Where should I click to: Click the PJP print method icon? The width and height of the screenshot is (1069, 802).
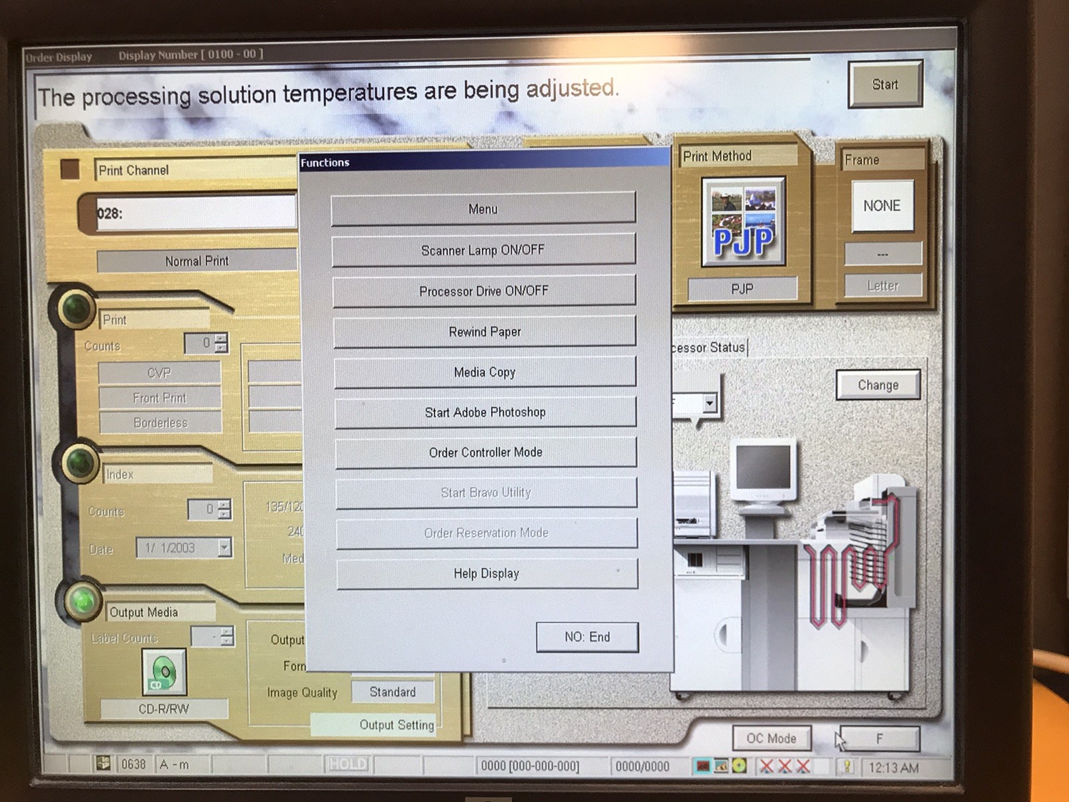[743, 222]
